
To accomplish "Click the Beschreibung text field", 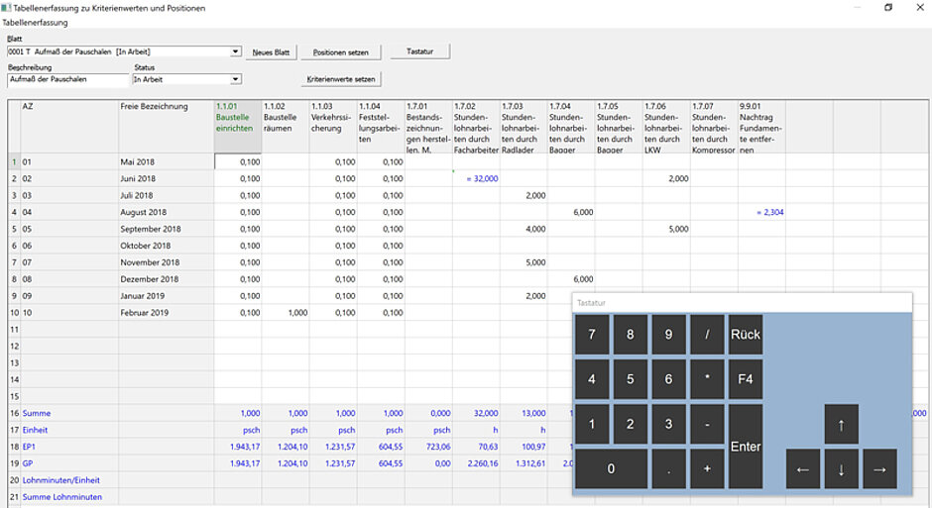I will pyautogui.click(x=67, y=79).
